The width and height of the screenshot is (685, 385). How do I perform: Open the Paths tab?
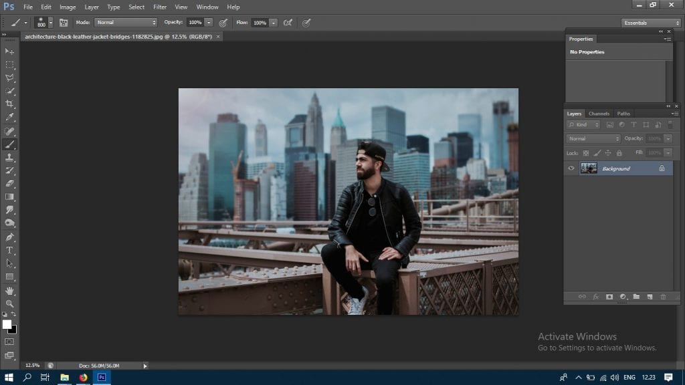tap(623, 114)
